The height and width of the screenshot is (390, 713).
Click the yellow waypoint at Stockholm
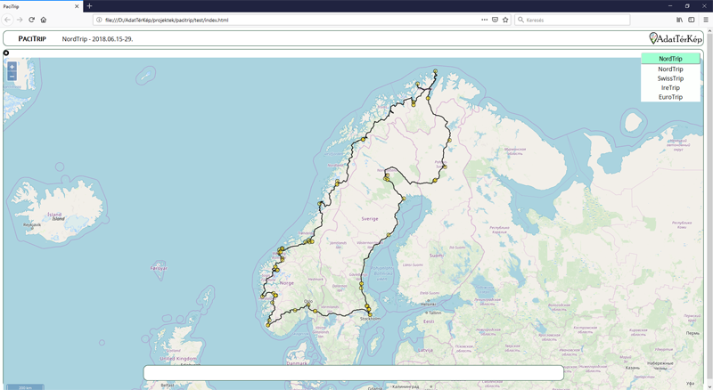click(x=370, y=314)
